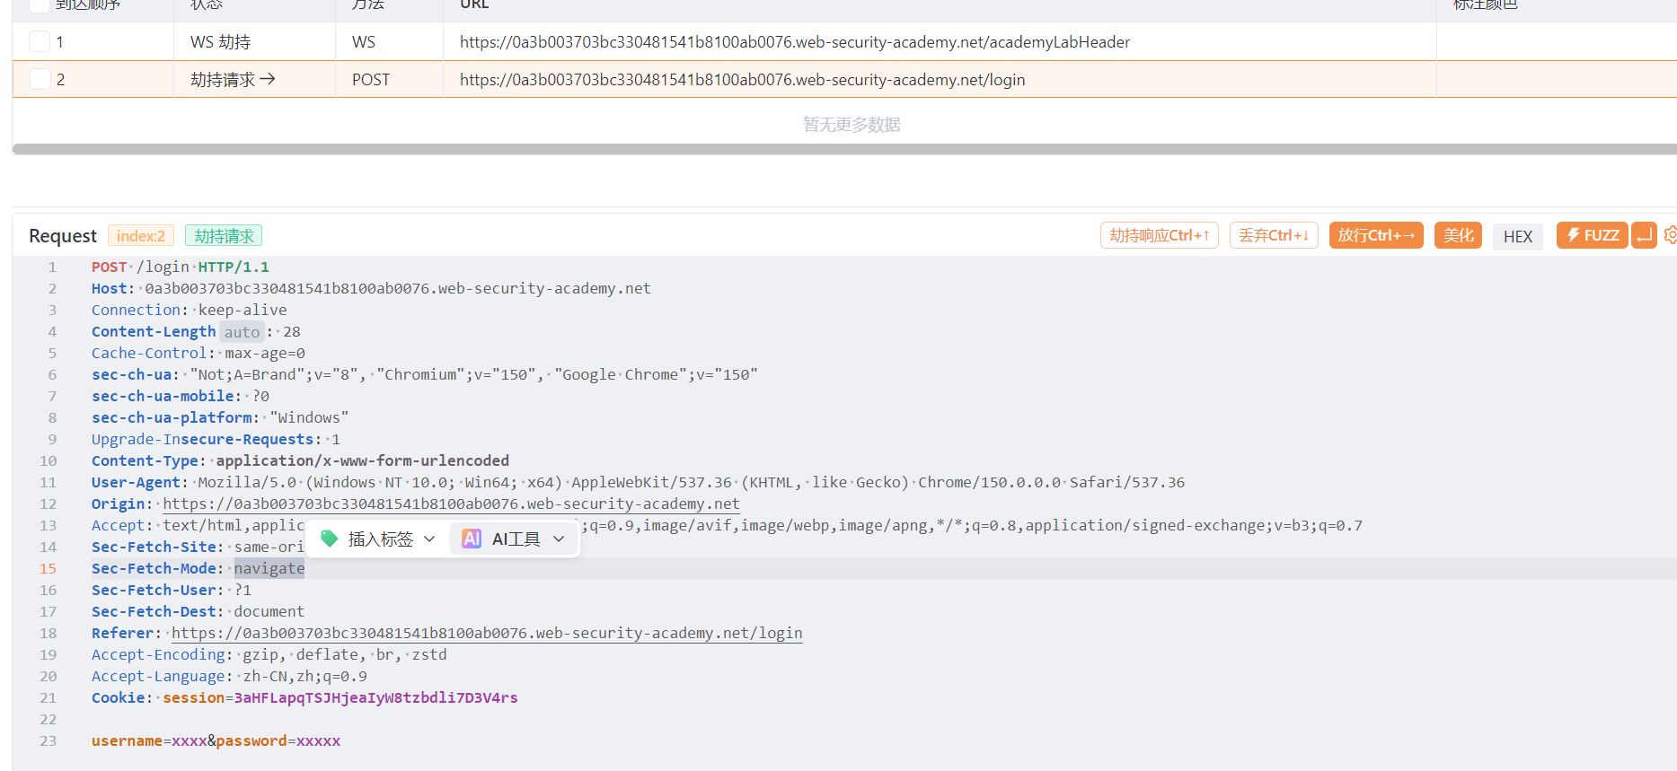
Task: Open the Referer login URL link
Action: coord(487,633)
